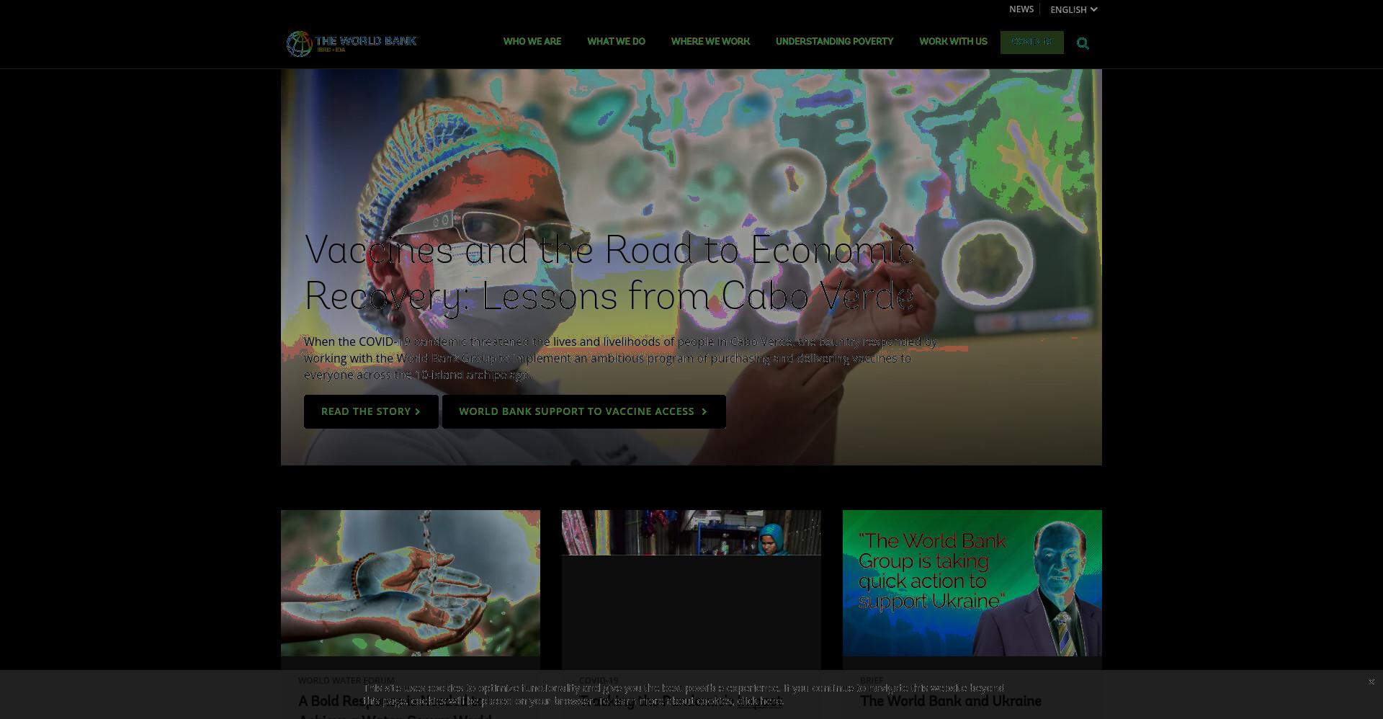Open the What We Do menu
The height and width of the screenshot is (719, 1383).
617,42
